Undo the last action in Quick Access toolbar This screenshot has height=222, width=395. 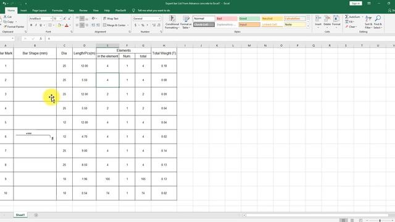point(4,4)
